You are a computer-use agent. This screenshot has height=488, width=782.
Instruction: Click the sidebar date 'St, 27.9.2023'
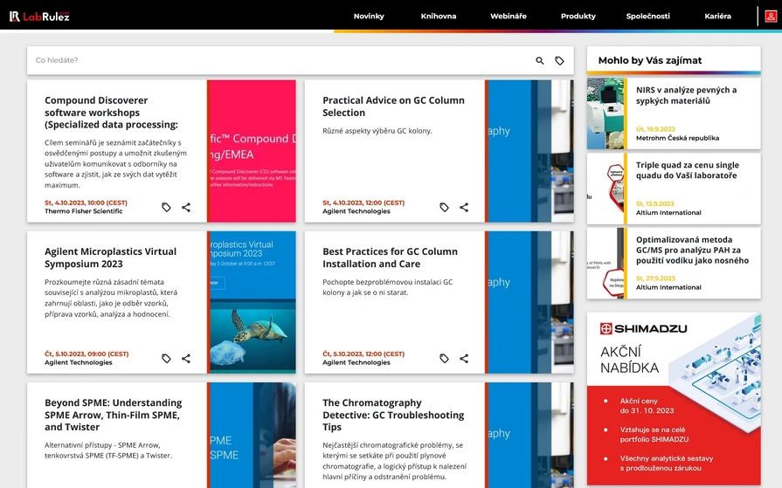[655, 278]
